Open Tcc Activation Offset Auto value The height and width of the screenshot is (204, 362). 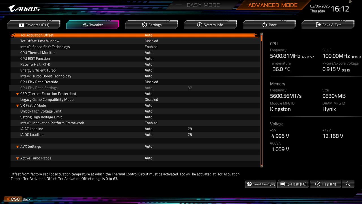tap(148, 35)
